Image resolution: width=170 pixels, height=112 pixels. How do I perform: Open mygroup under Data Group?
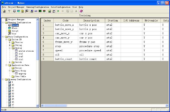tap(22, 73)
